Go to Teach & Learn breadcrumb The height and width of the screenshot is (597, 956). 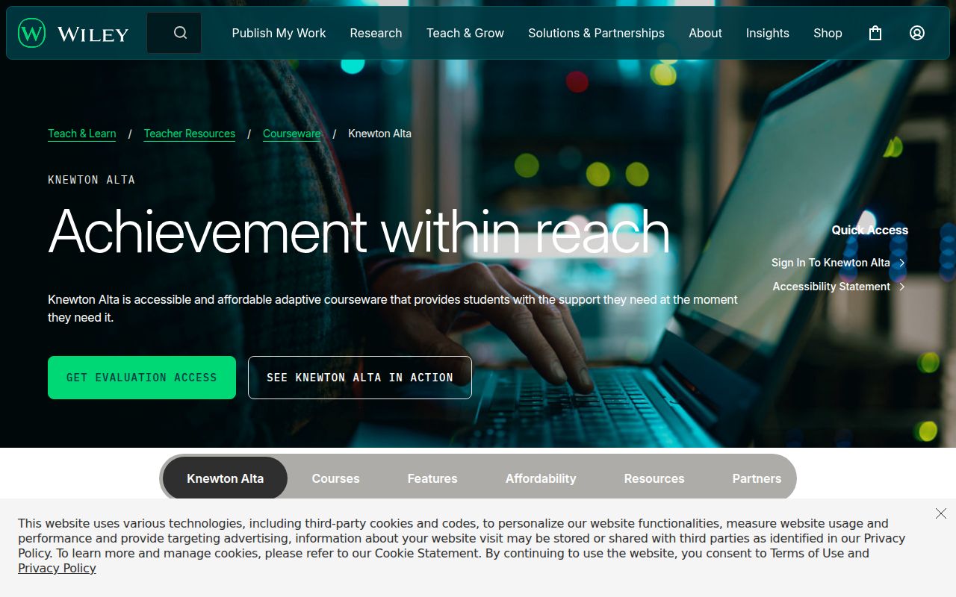tap(82, 134)
